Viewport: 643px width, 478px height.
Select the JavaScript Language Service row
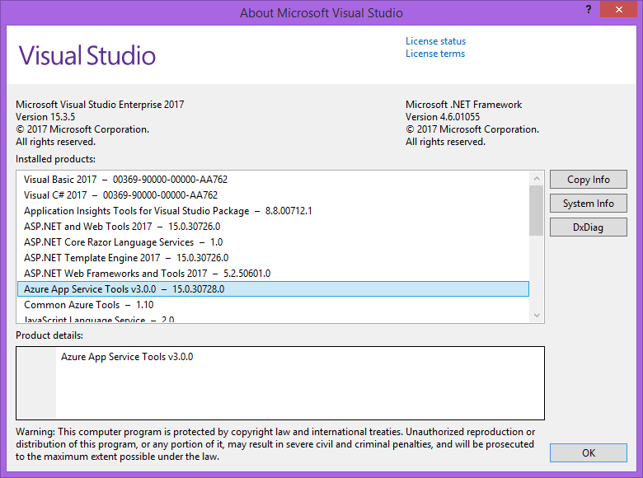(x=273, y=318)
